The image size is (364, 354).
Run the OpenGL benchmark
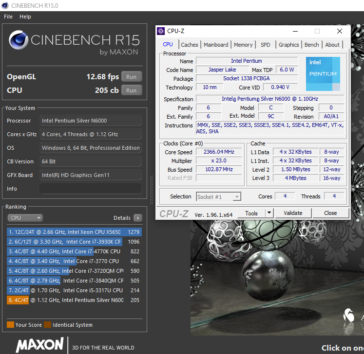(132, 77)
